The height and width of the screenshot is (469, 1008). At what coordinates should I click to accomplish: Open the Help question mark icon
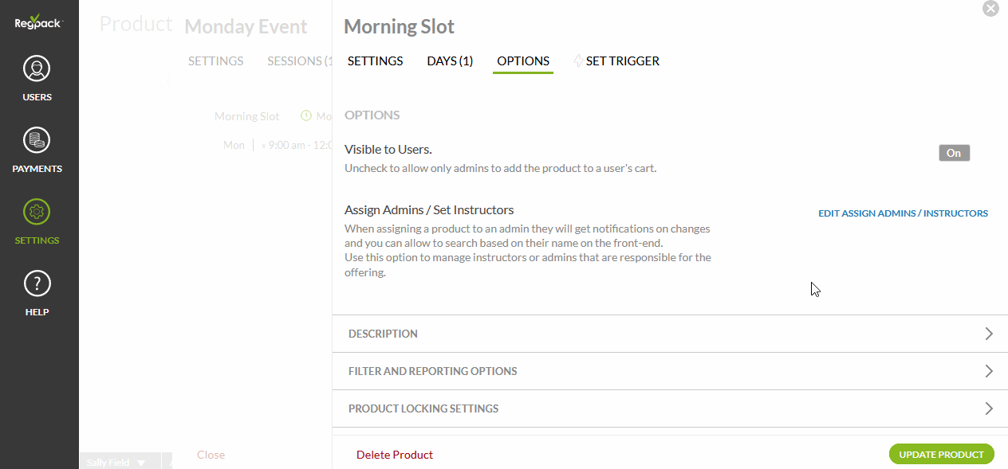click(x=37, y=284)
